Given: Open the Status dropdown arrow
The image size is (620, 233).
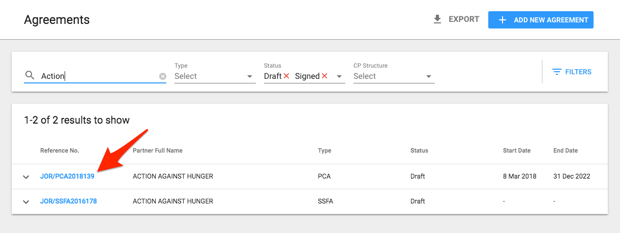Looking at the screenshot, I should pos(339,76).
